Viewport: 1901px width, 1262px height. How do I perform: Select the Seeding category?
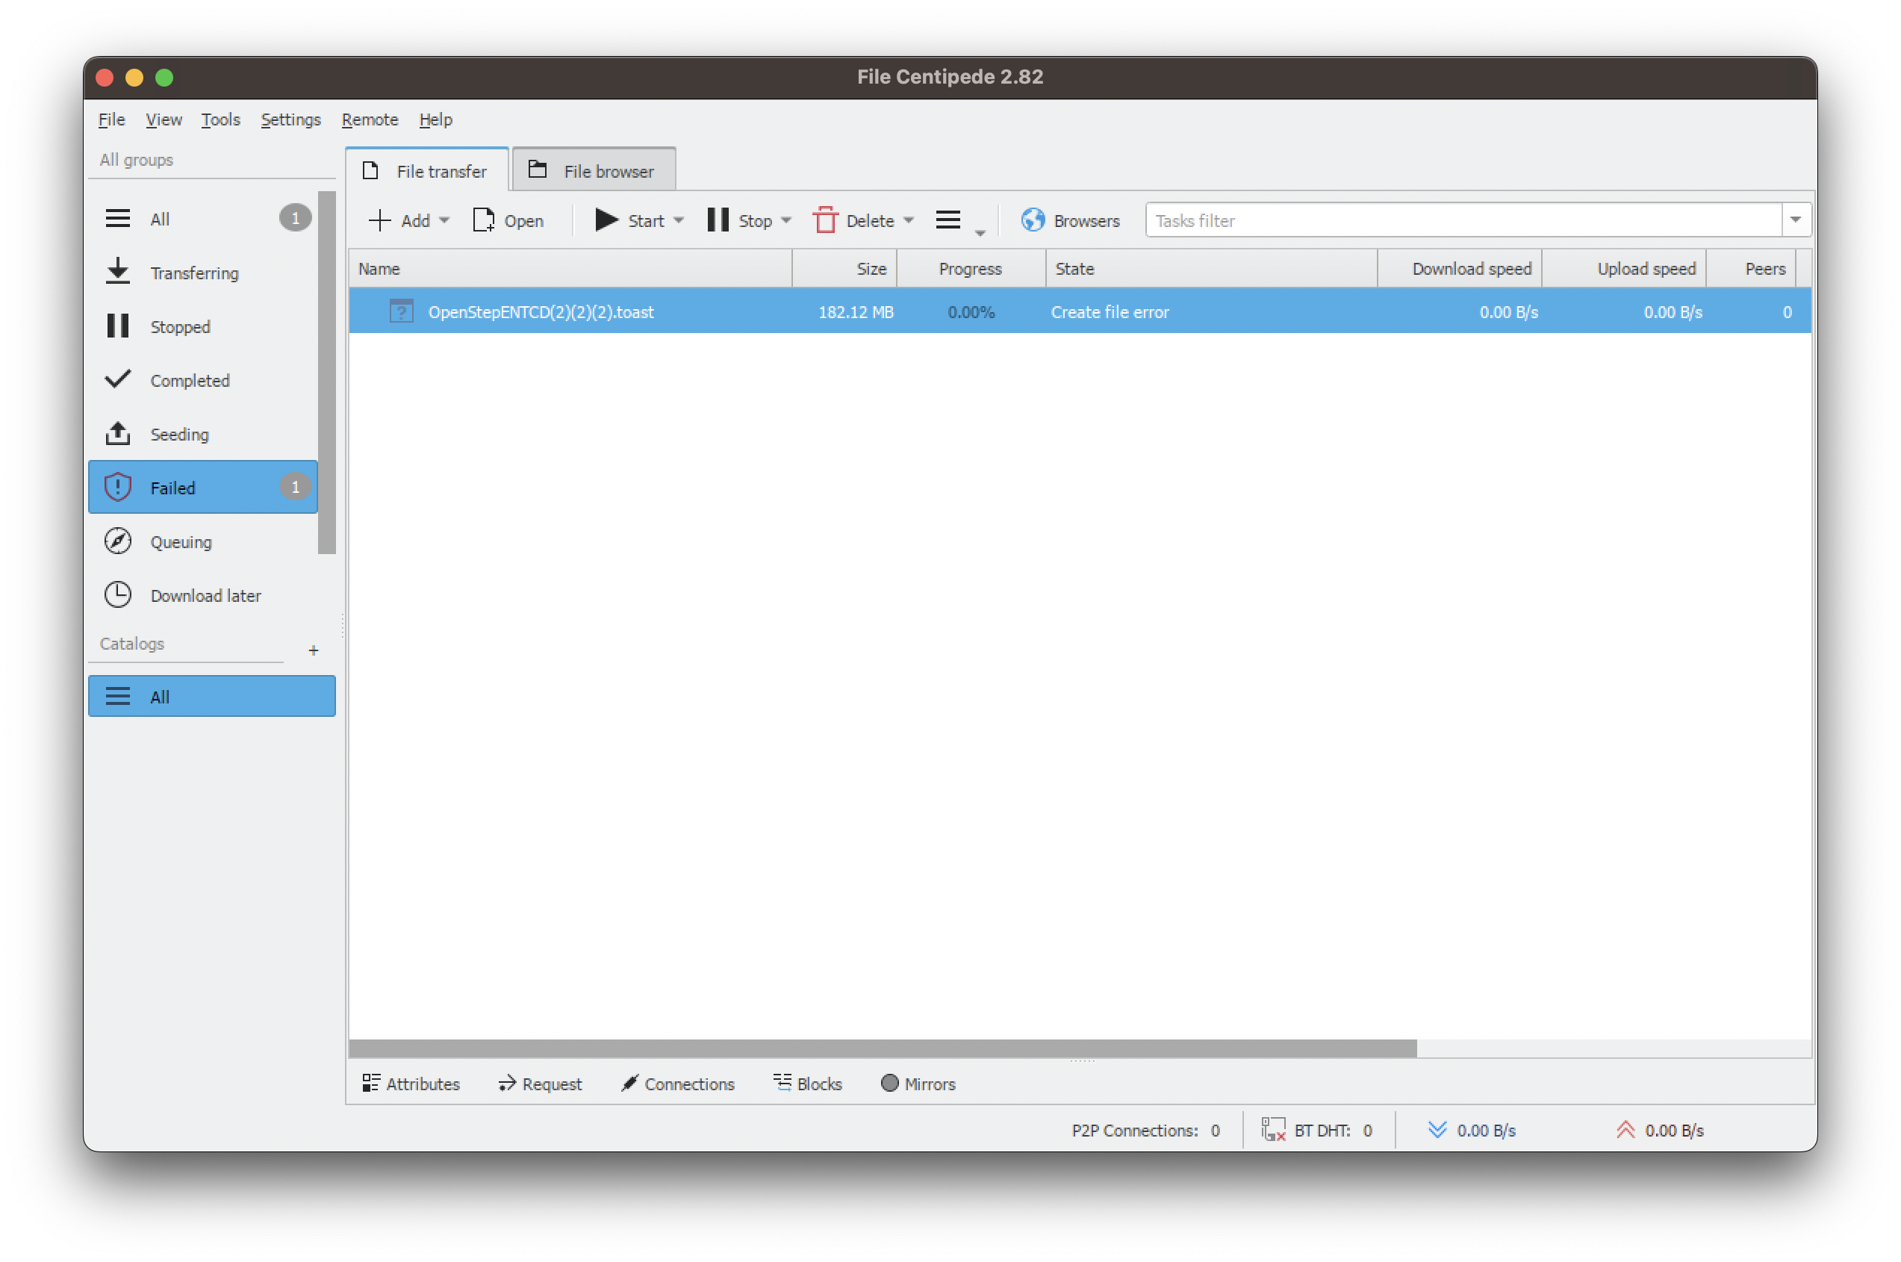(x=178, y=434)
